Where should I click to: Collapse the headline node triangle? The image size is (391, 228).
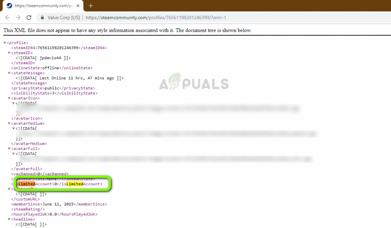click(x=9, y=219)
